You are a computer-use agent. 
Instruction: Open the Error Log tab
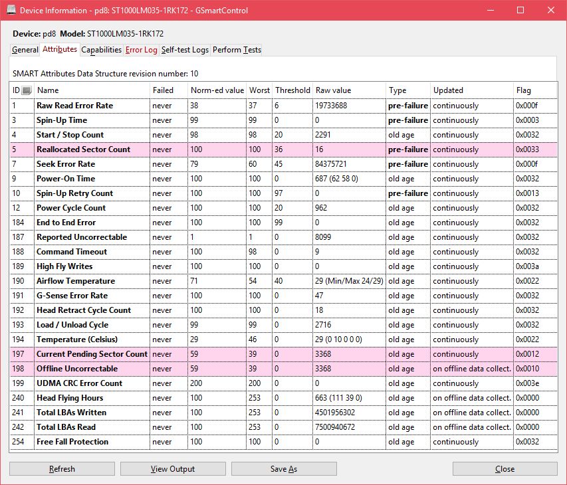click(141, 50)
